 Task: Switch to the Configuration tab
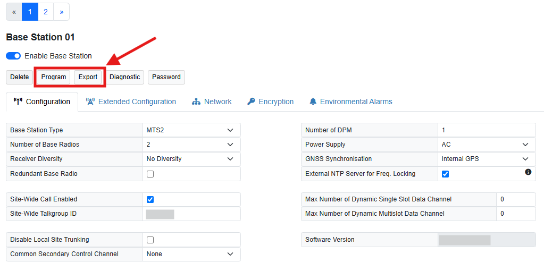[x=42, y=102]
